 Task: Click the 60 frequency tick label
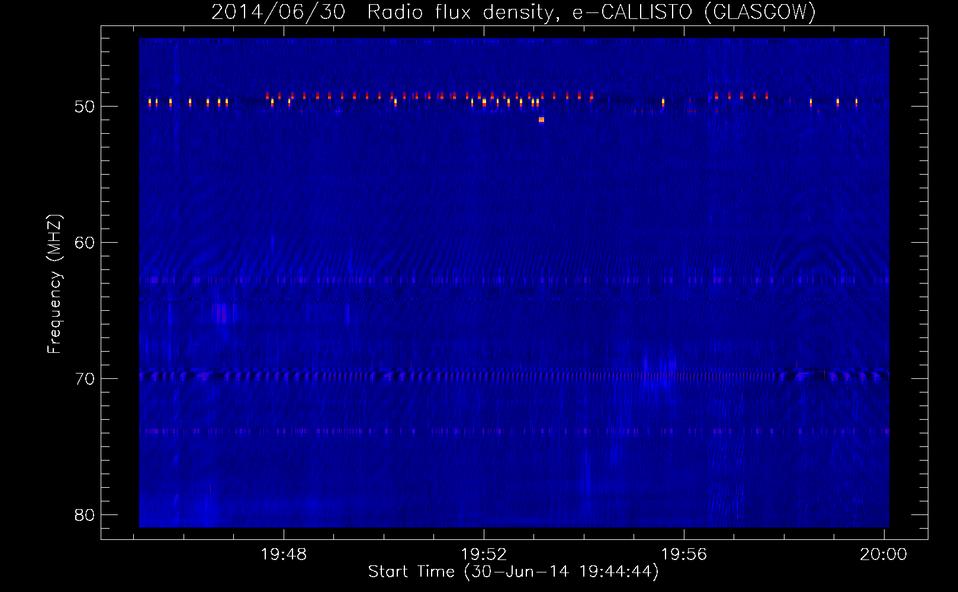click(x=85, y=243)
